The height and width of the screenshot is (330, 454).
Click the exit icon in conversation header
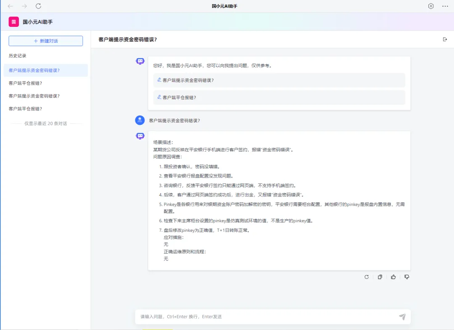[445, 39]
